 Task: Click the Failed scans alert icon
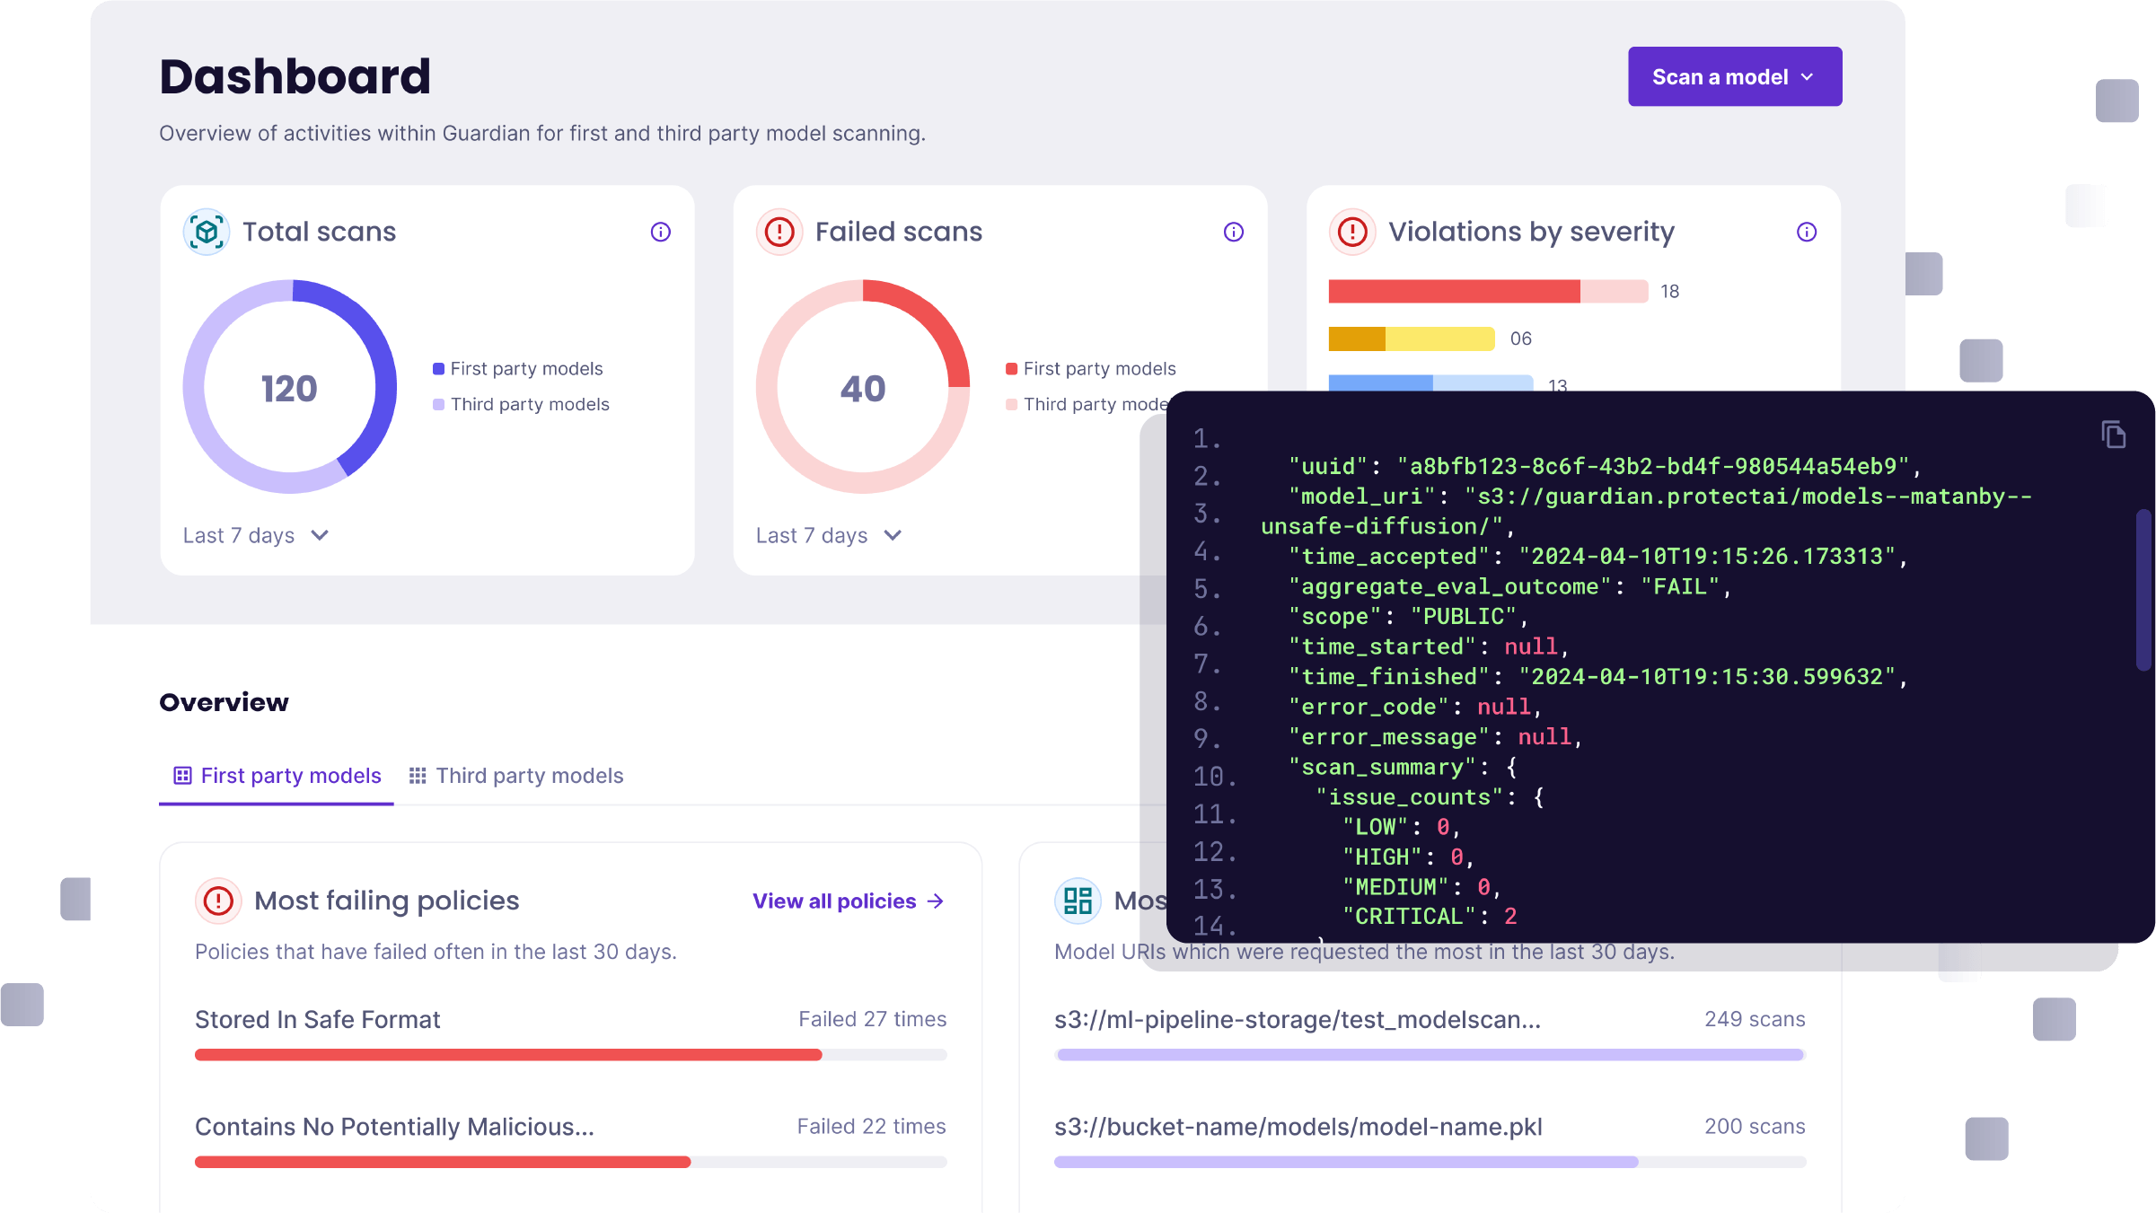point(779,232)
